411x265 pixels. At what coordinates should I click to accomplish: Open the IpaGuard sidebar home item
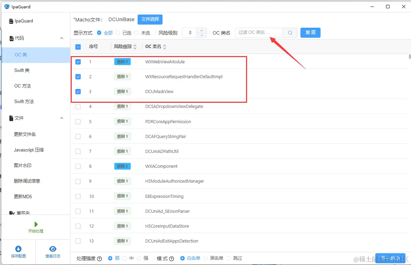(21, 21)
